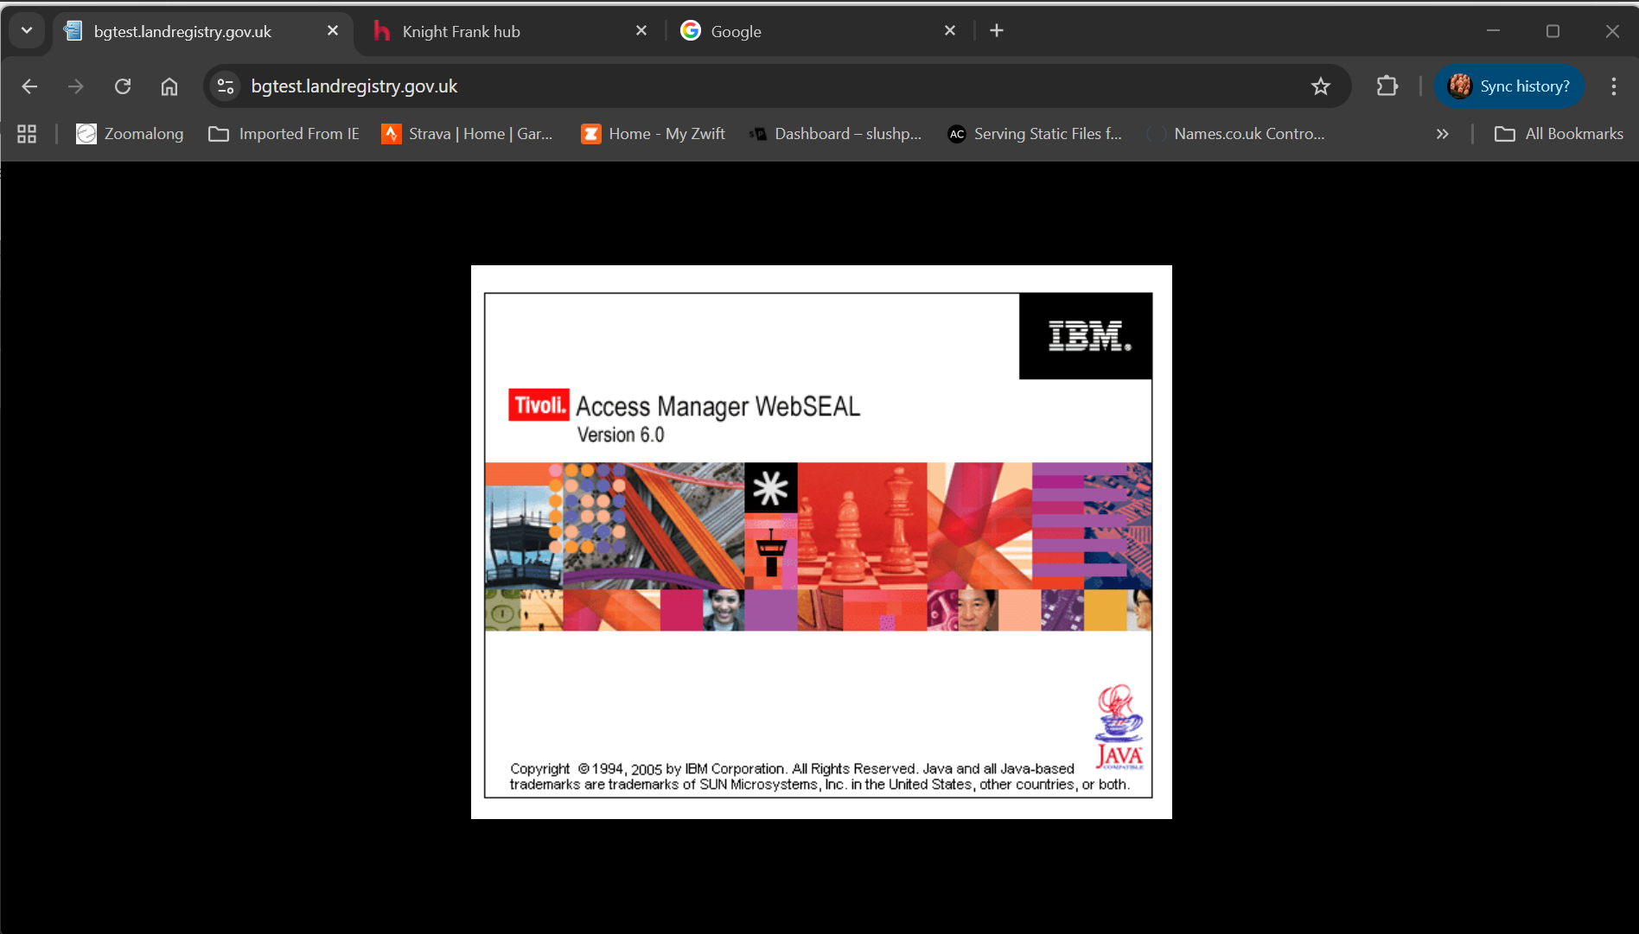The height and width of the screenshot is (934, 1639).
Task: Click the Sync history? profile button
Action: 1509,86
